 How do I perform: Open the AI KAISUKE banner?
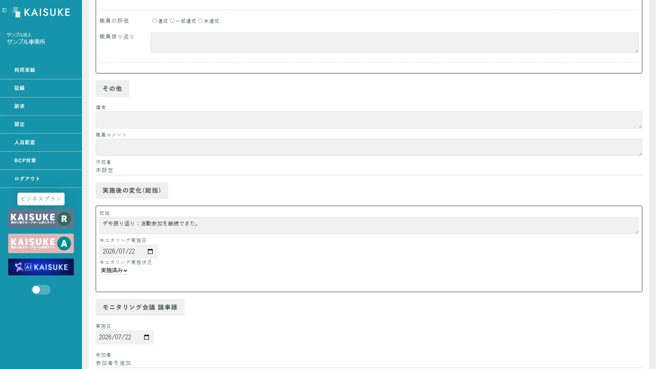41,267
